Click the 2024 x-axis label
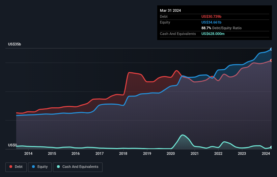The width and height of the screenshot is (277, 177). click(x=266, y=153)
